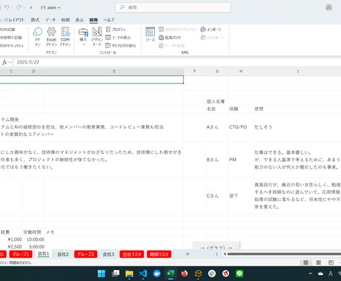The width and height of the screenshot is (341, 281).
Task: Select column E header
Action: tap(114, 71)
